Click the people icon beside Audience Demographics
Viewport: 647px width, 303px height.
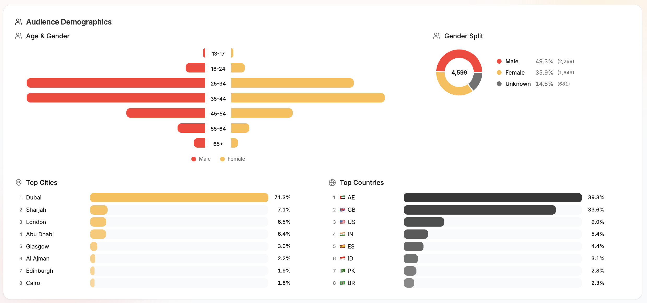(19, 22)
